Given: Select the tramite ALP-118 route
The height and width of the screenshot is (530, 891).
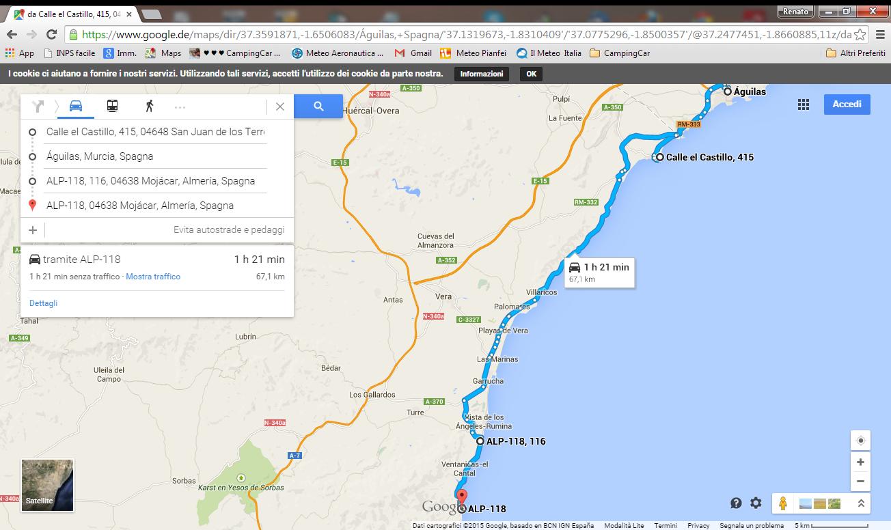Looking at the screenshot, I should tap(157, 267).
